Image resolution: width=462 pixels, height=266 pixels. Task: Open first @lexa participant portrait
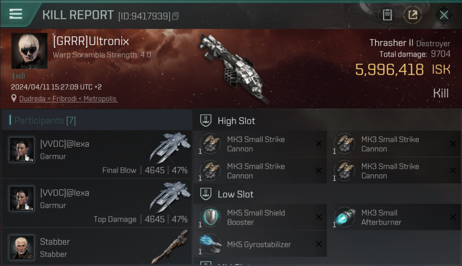point(22,150)
